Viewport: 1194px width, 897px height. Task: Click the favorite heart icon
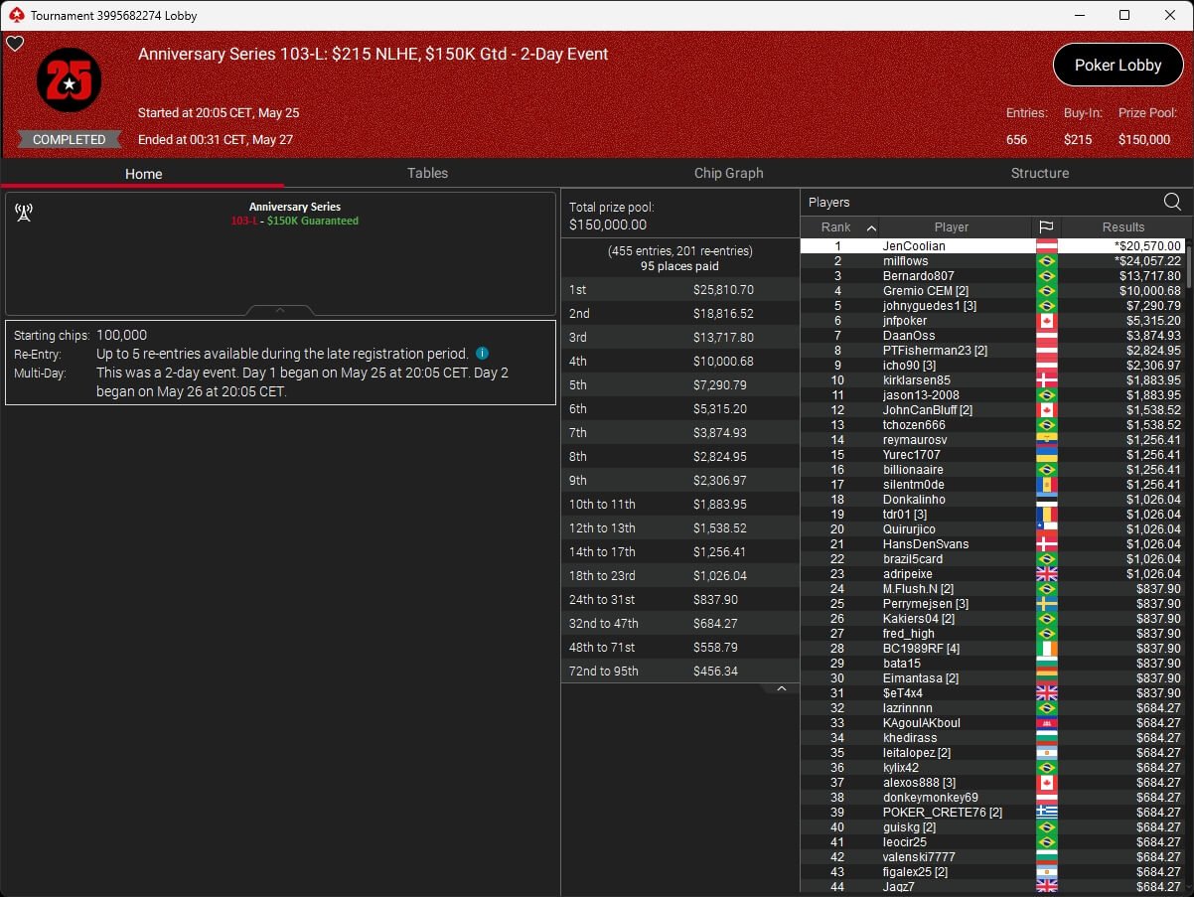click(x=14, y=44)
